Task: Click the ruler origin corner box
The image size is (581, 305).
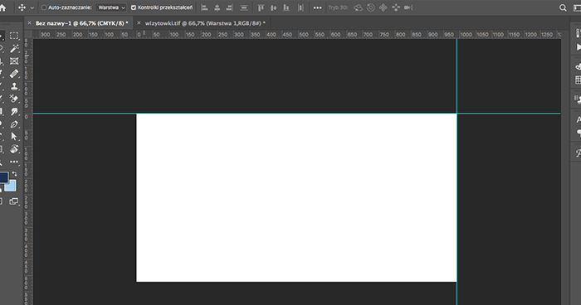Action: 28,34
